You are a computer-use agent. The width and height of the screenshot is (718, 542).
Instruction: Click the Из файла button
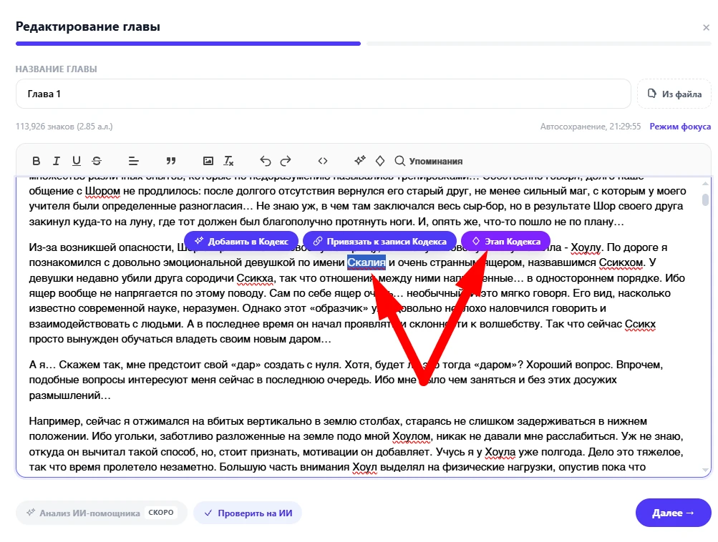tap(674, 94)
